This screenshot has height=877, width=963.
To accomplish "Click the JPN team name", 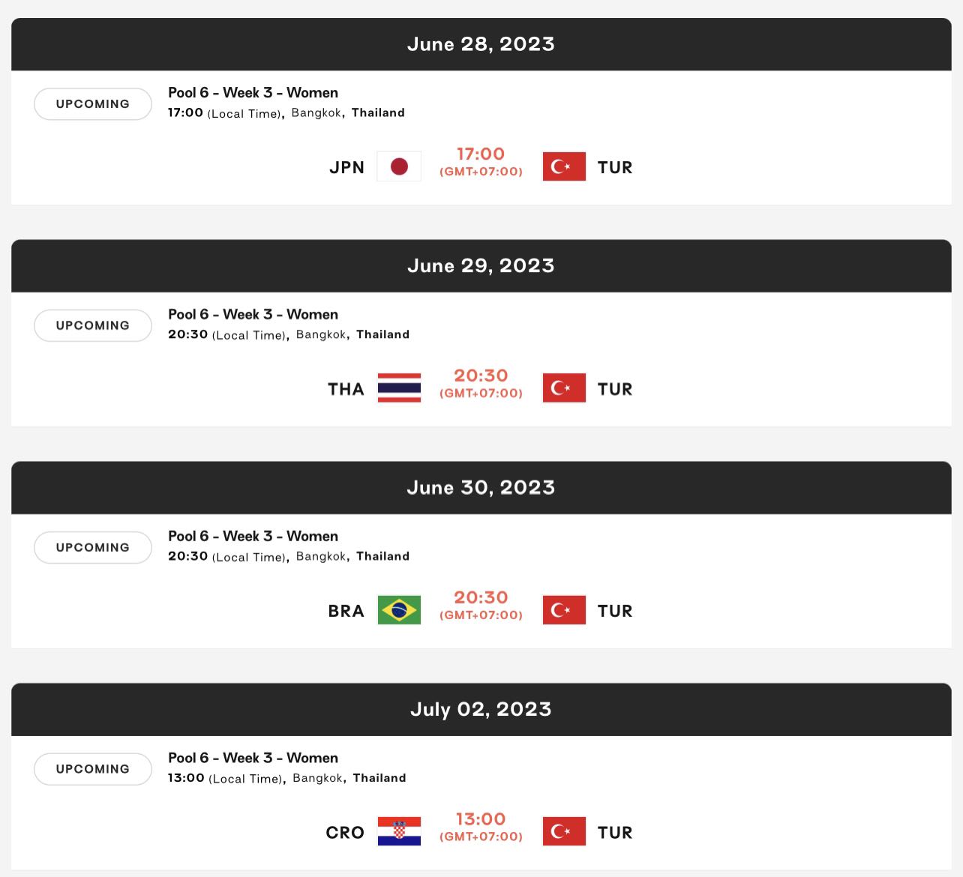I will coord(346,167).
